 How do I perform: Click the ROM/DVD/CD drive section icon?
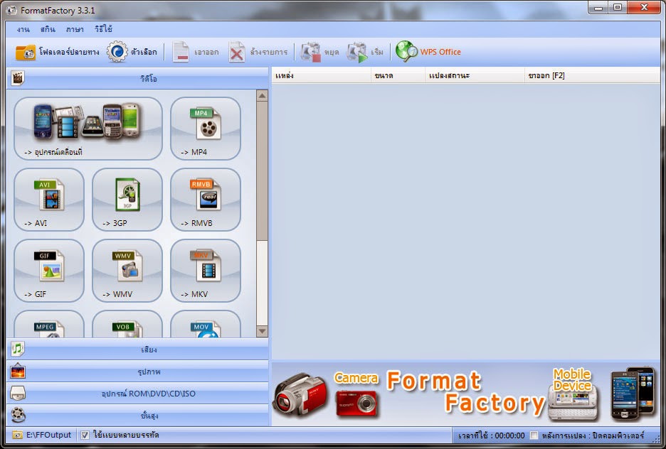click(18, 394)
